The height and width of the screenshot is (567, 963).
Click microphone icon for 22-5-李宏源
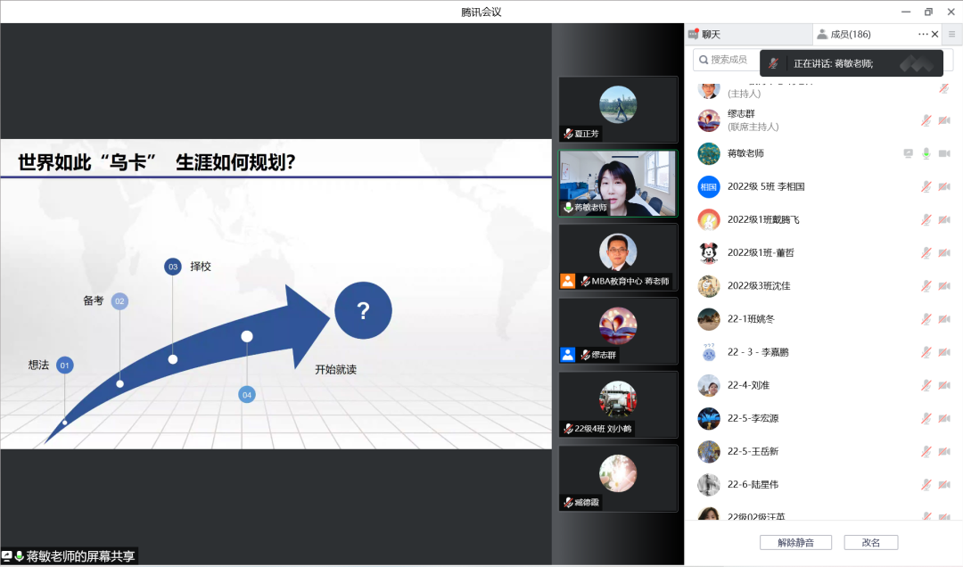pyautogui.click(x=926, y=418)
